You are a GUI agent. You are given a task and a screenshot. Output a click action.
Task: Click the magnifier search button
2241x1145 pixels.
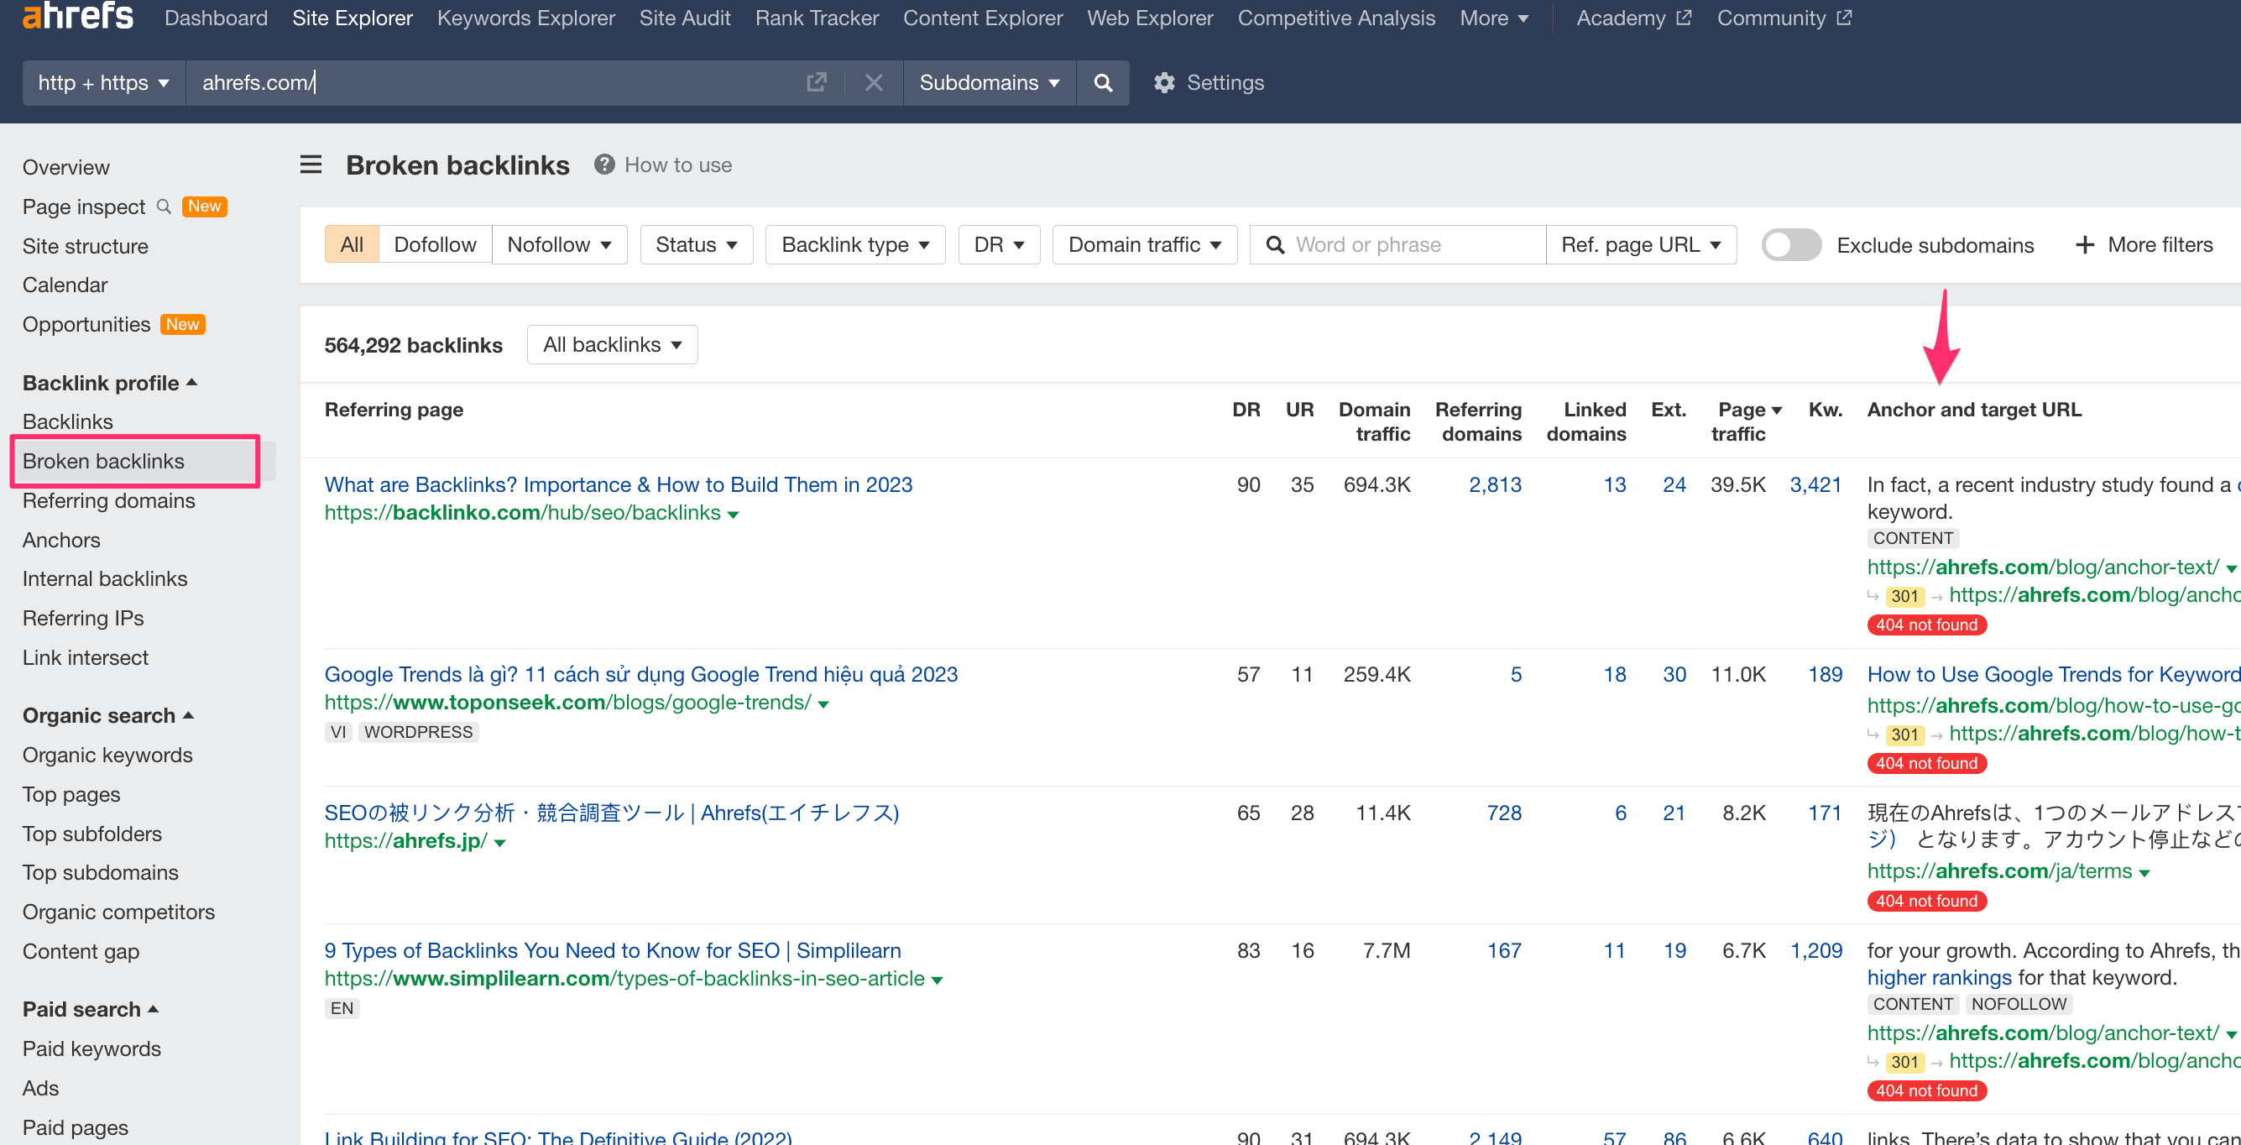point(1102,82)
